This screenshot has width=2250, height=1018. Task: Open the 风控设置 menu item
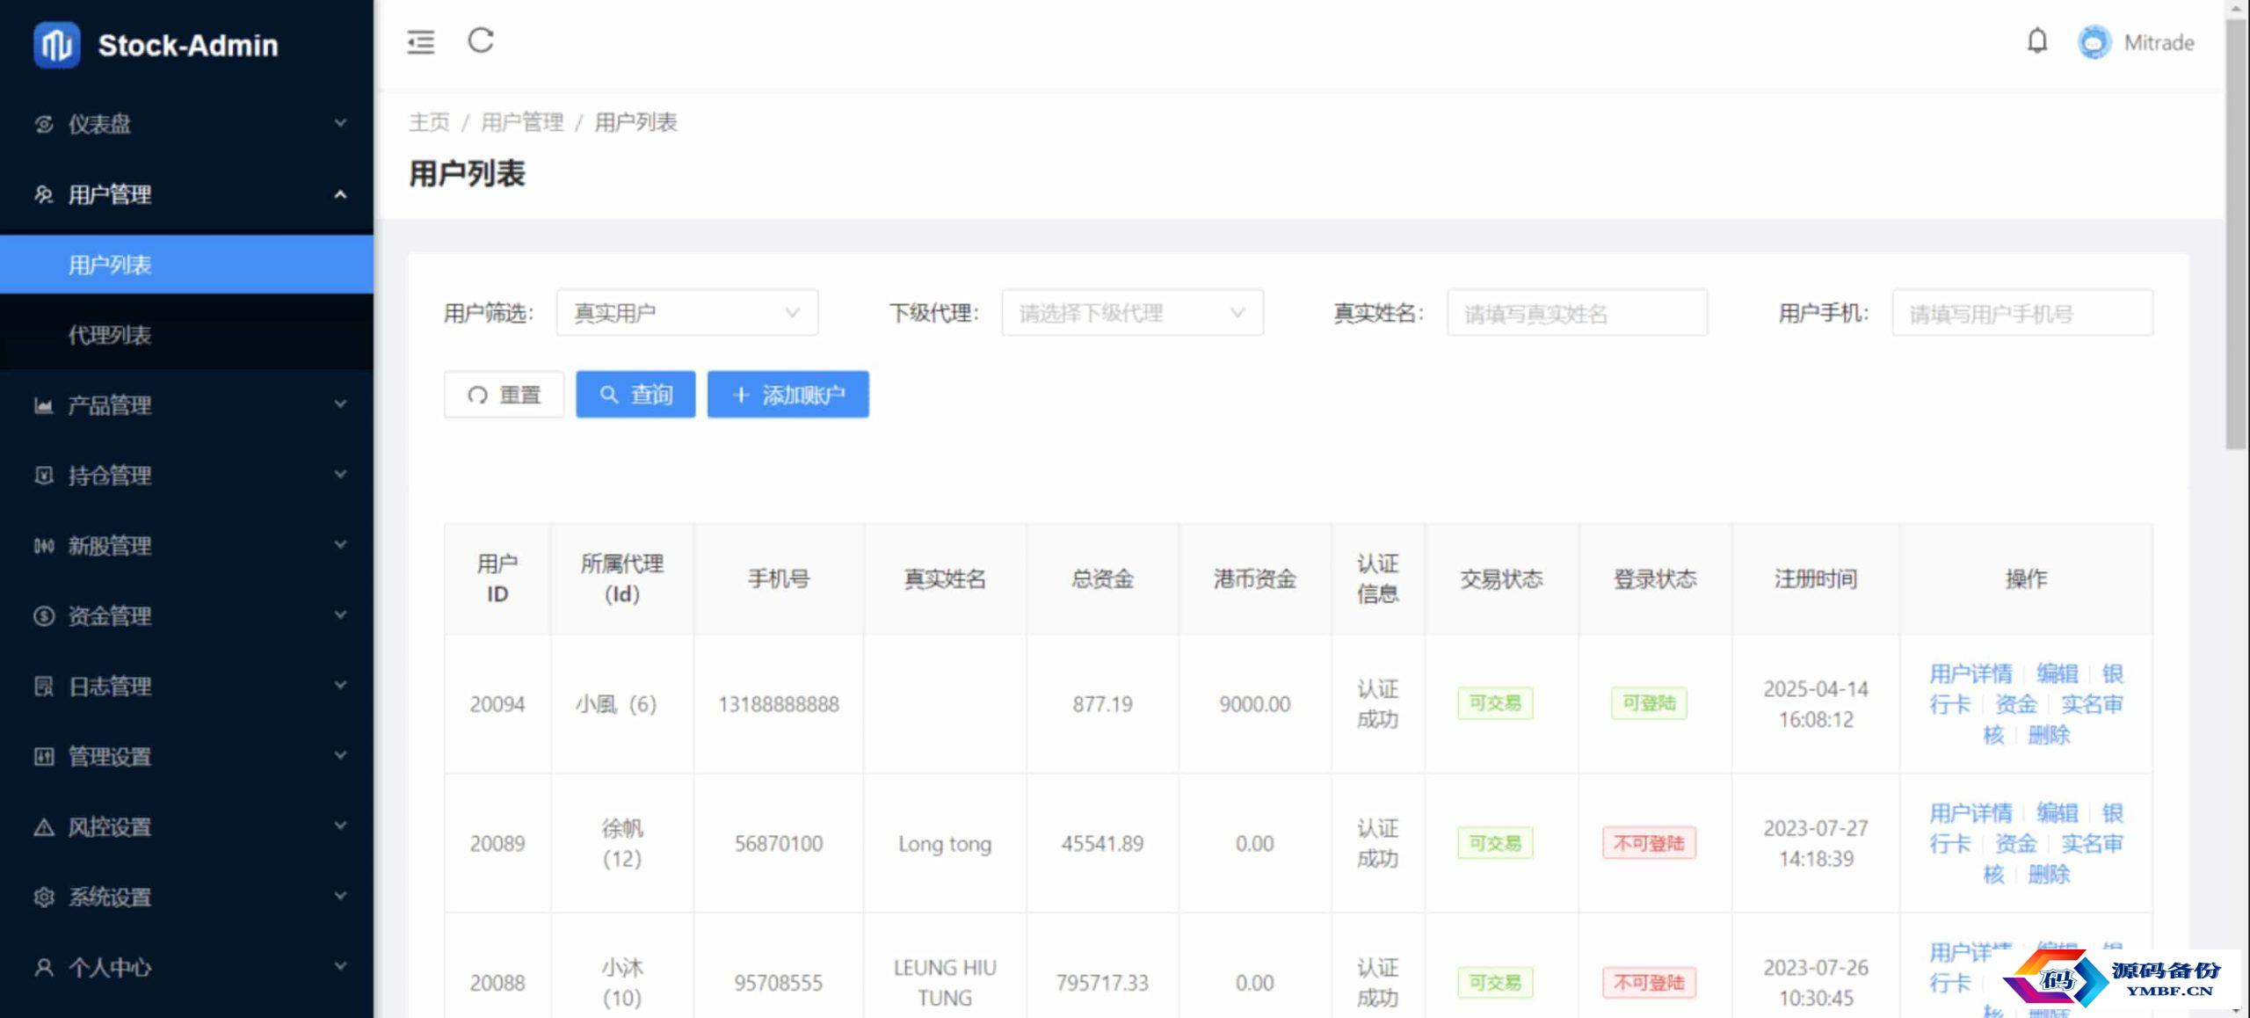click(x=186, y=827)
